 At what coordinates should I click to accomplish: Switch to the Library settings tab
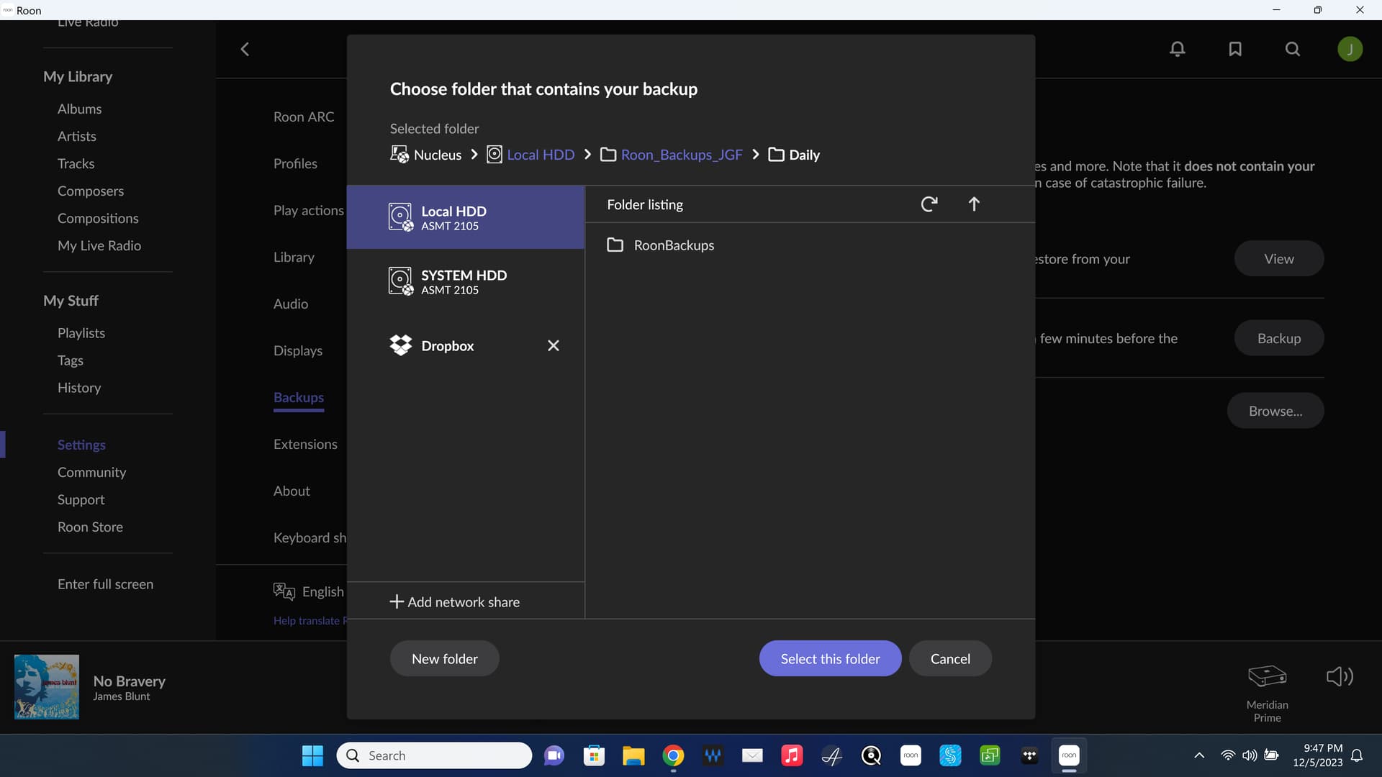pos(294,257)
